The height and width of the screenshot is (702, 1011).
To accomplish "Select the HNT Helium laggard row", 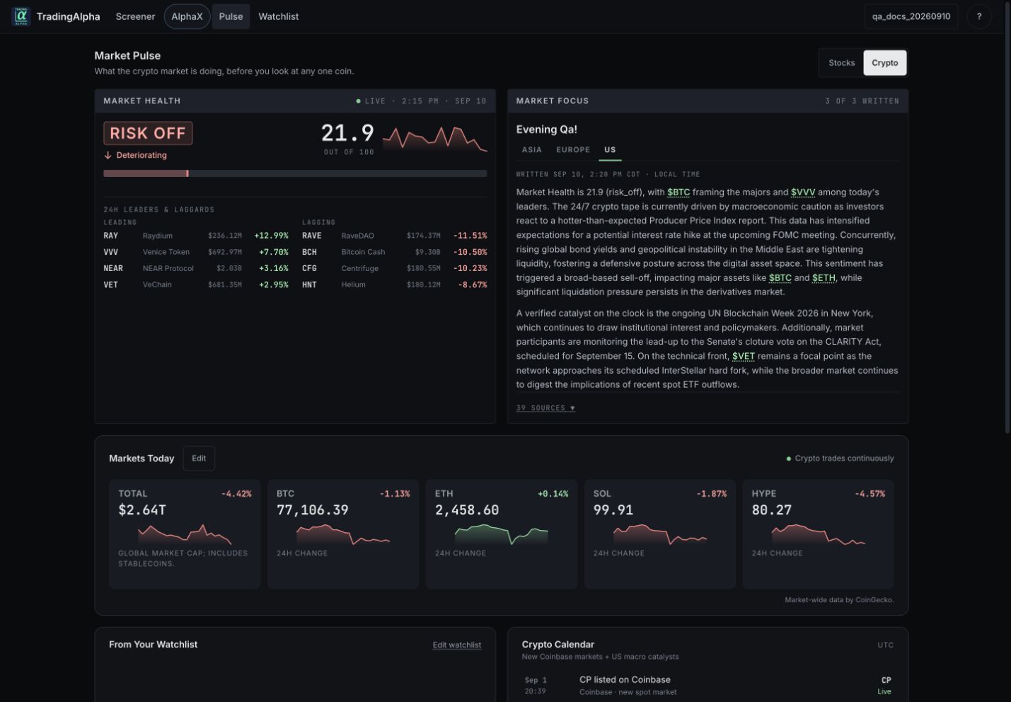I will (x=394, y=284).
